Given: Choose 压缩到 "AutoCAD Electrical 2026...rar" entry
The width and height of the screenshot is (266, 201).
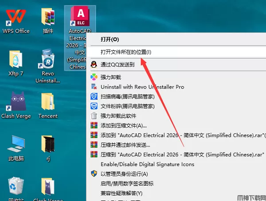Looking at the screenshot, I should point(176,155).
